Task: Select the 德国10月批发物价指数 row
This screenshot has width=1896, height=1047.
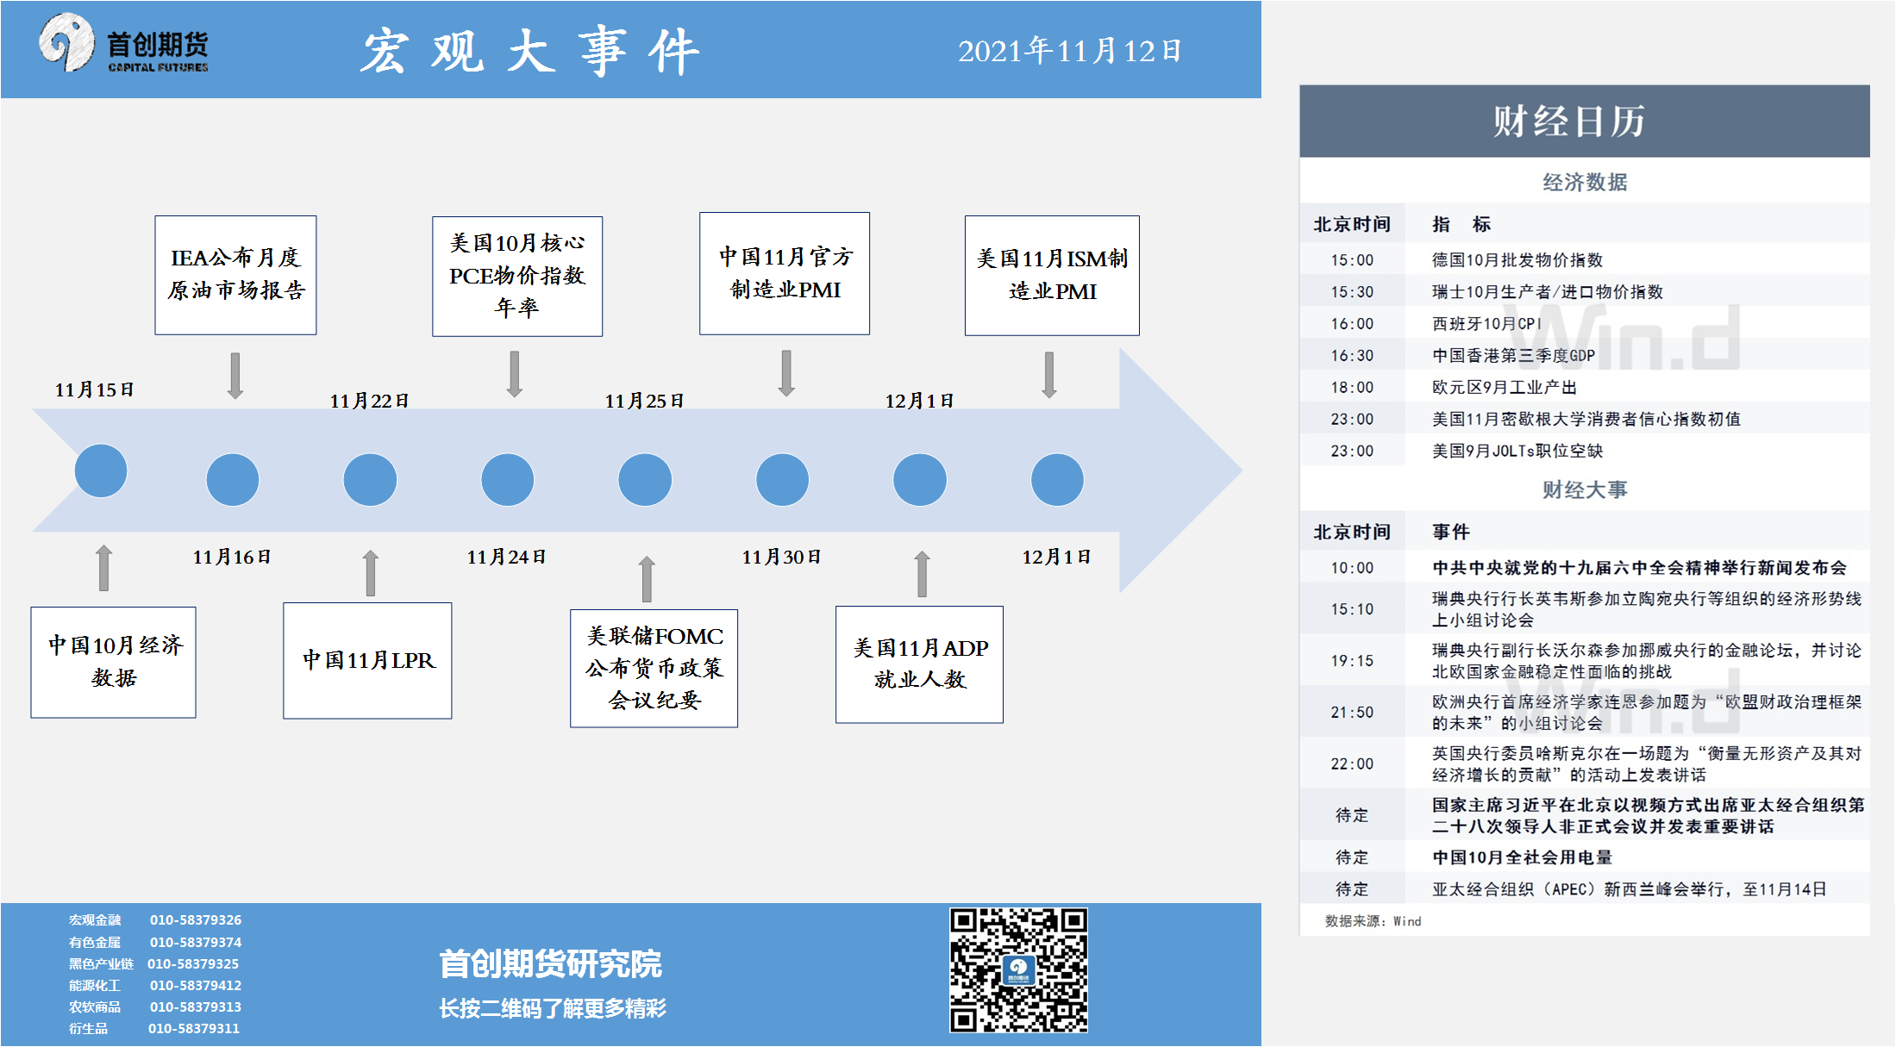Action: (1585, 259)
